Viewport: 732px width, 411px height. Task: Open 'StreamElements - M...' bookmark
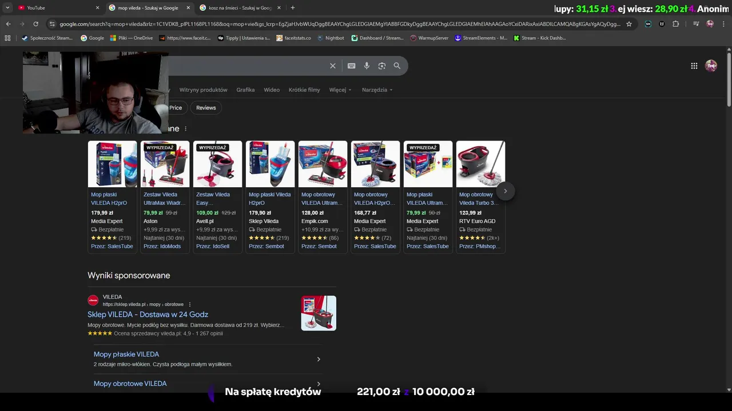481,38
